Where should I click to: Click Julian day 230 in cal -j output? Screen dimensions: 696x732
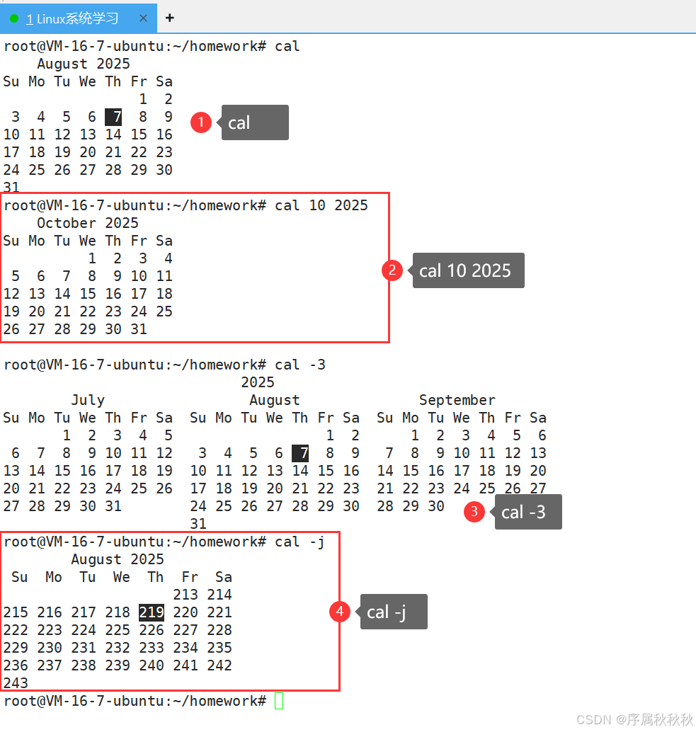50,648
